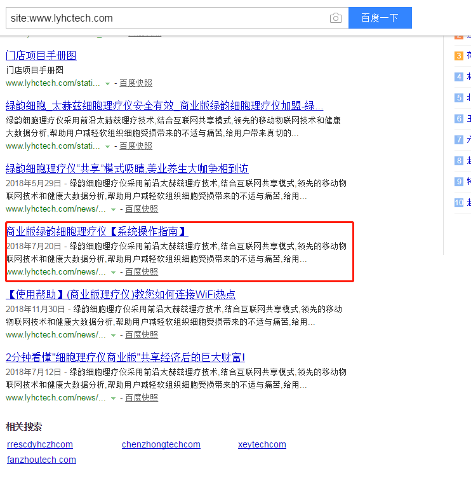Select related search rrescdyhczhcom
471x478 pixels.
[x=40, y=444]
